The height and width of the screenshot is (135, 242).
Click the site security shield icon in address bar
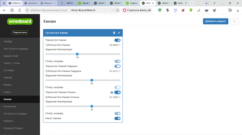[27, 10]
